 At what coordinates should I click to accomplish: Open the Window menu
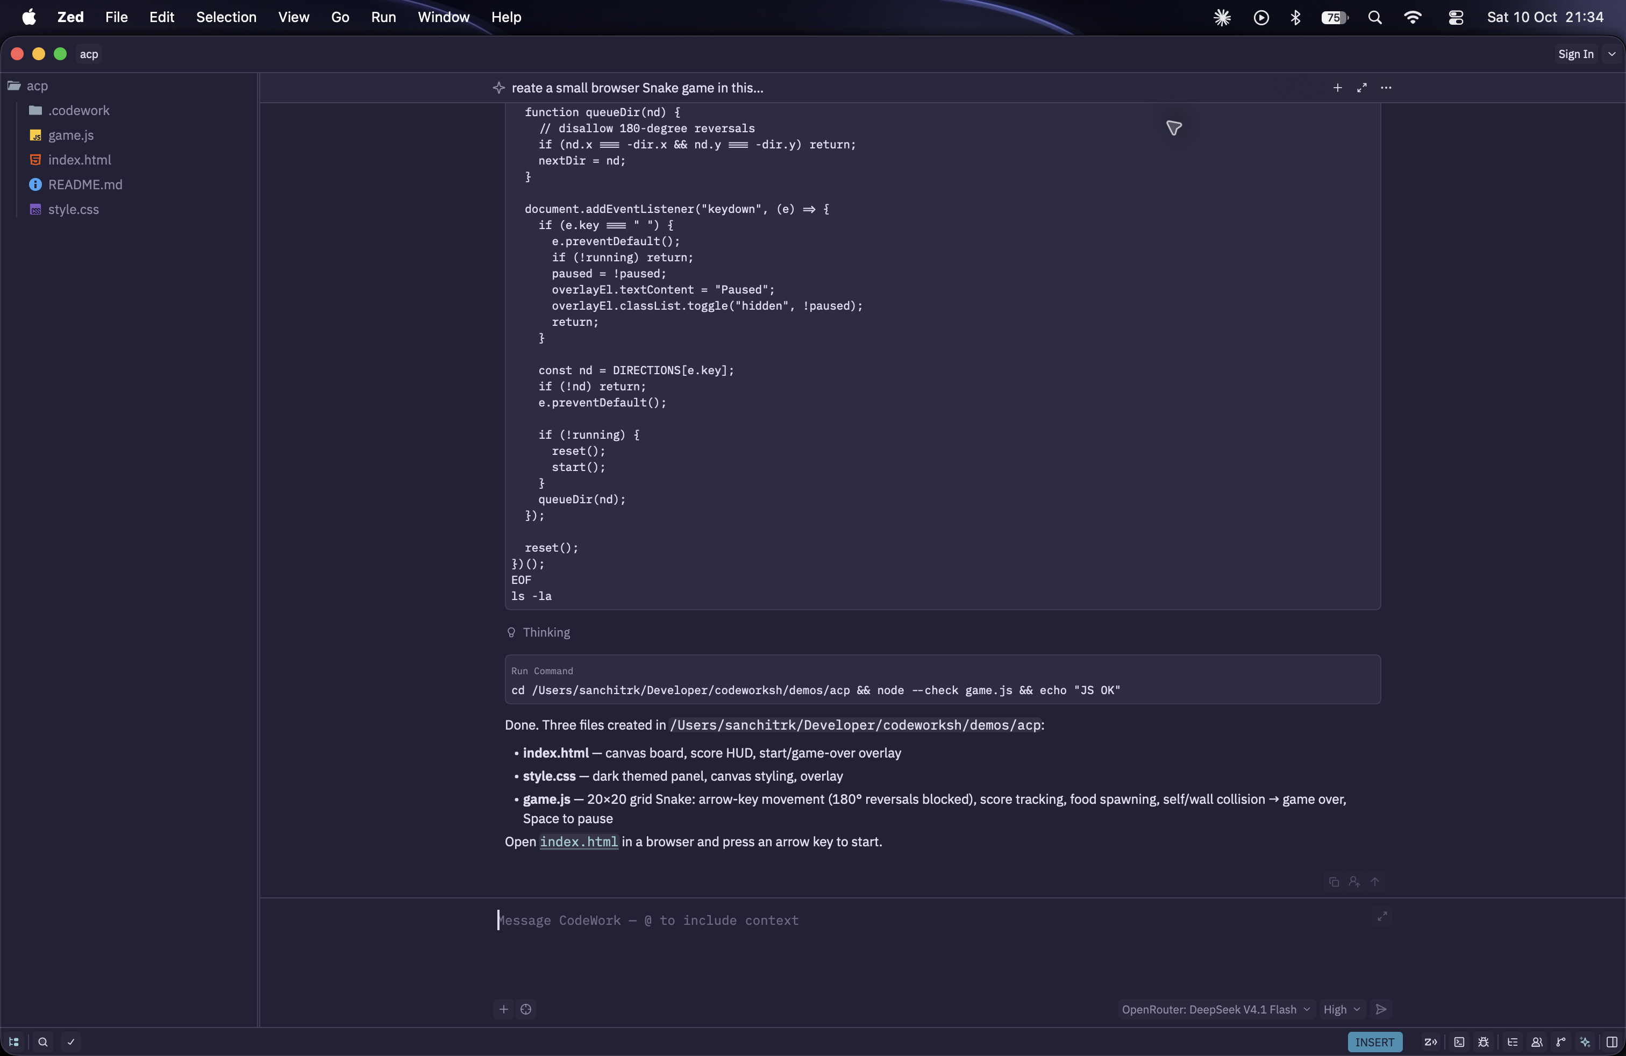(444, 17)
